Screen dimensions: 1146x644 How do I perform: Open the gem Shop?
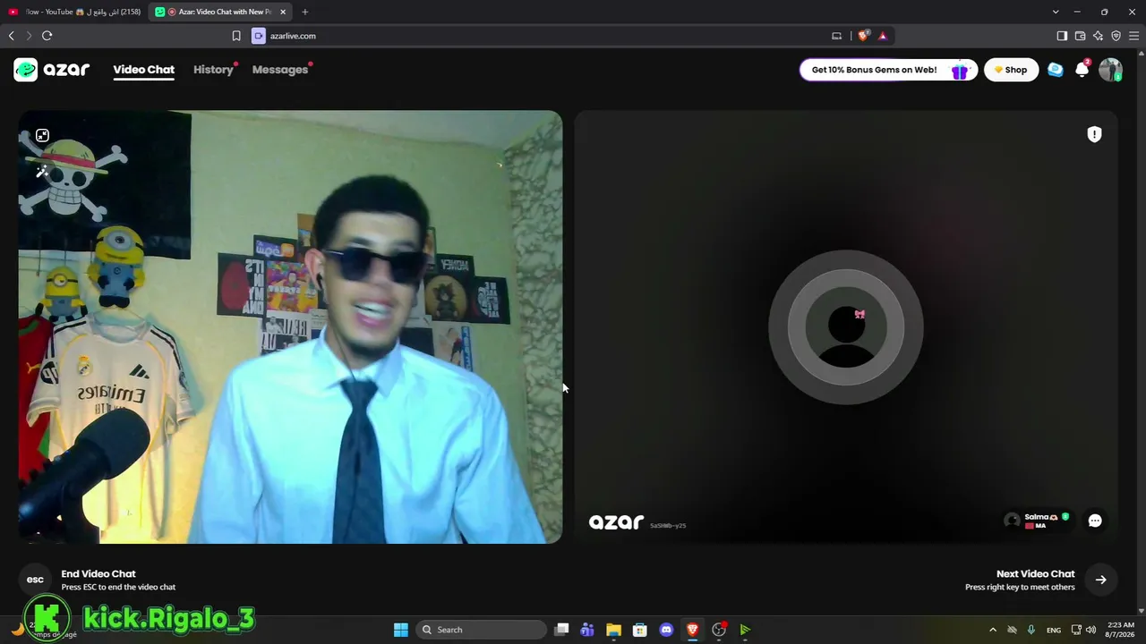click(x=1011, y=70)
